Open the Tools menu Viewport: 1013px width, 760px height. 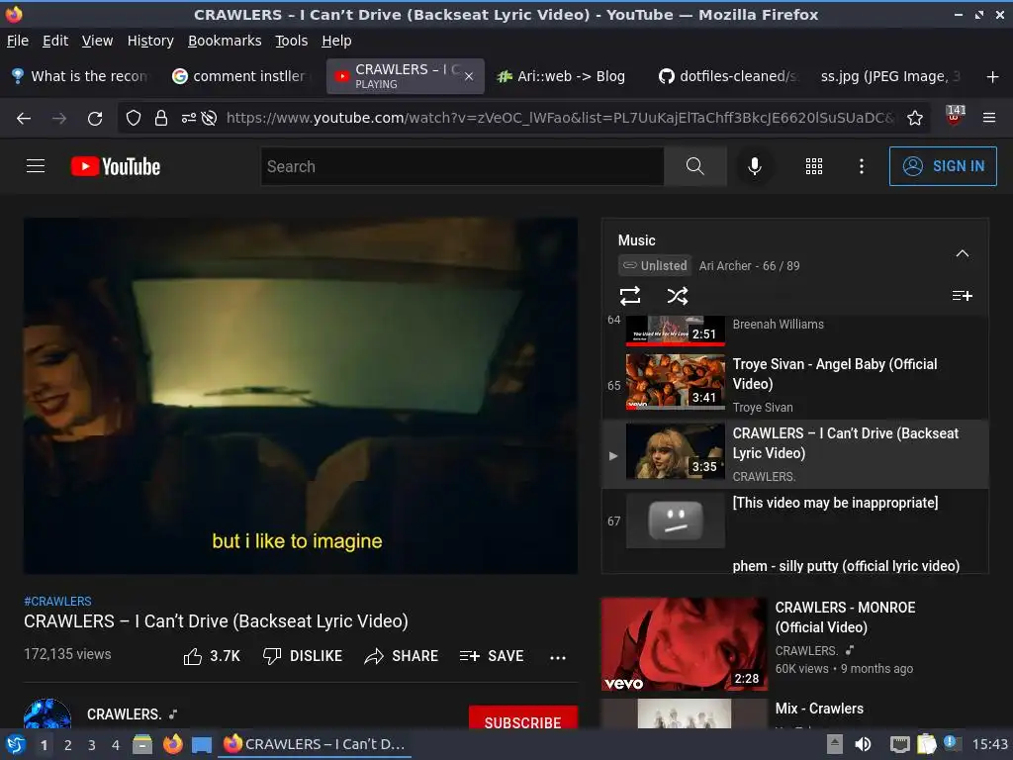pyautogui.click(x=292, y=41)
